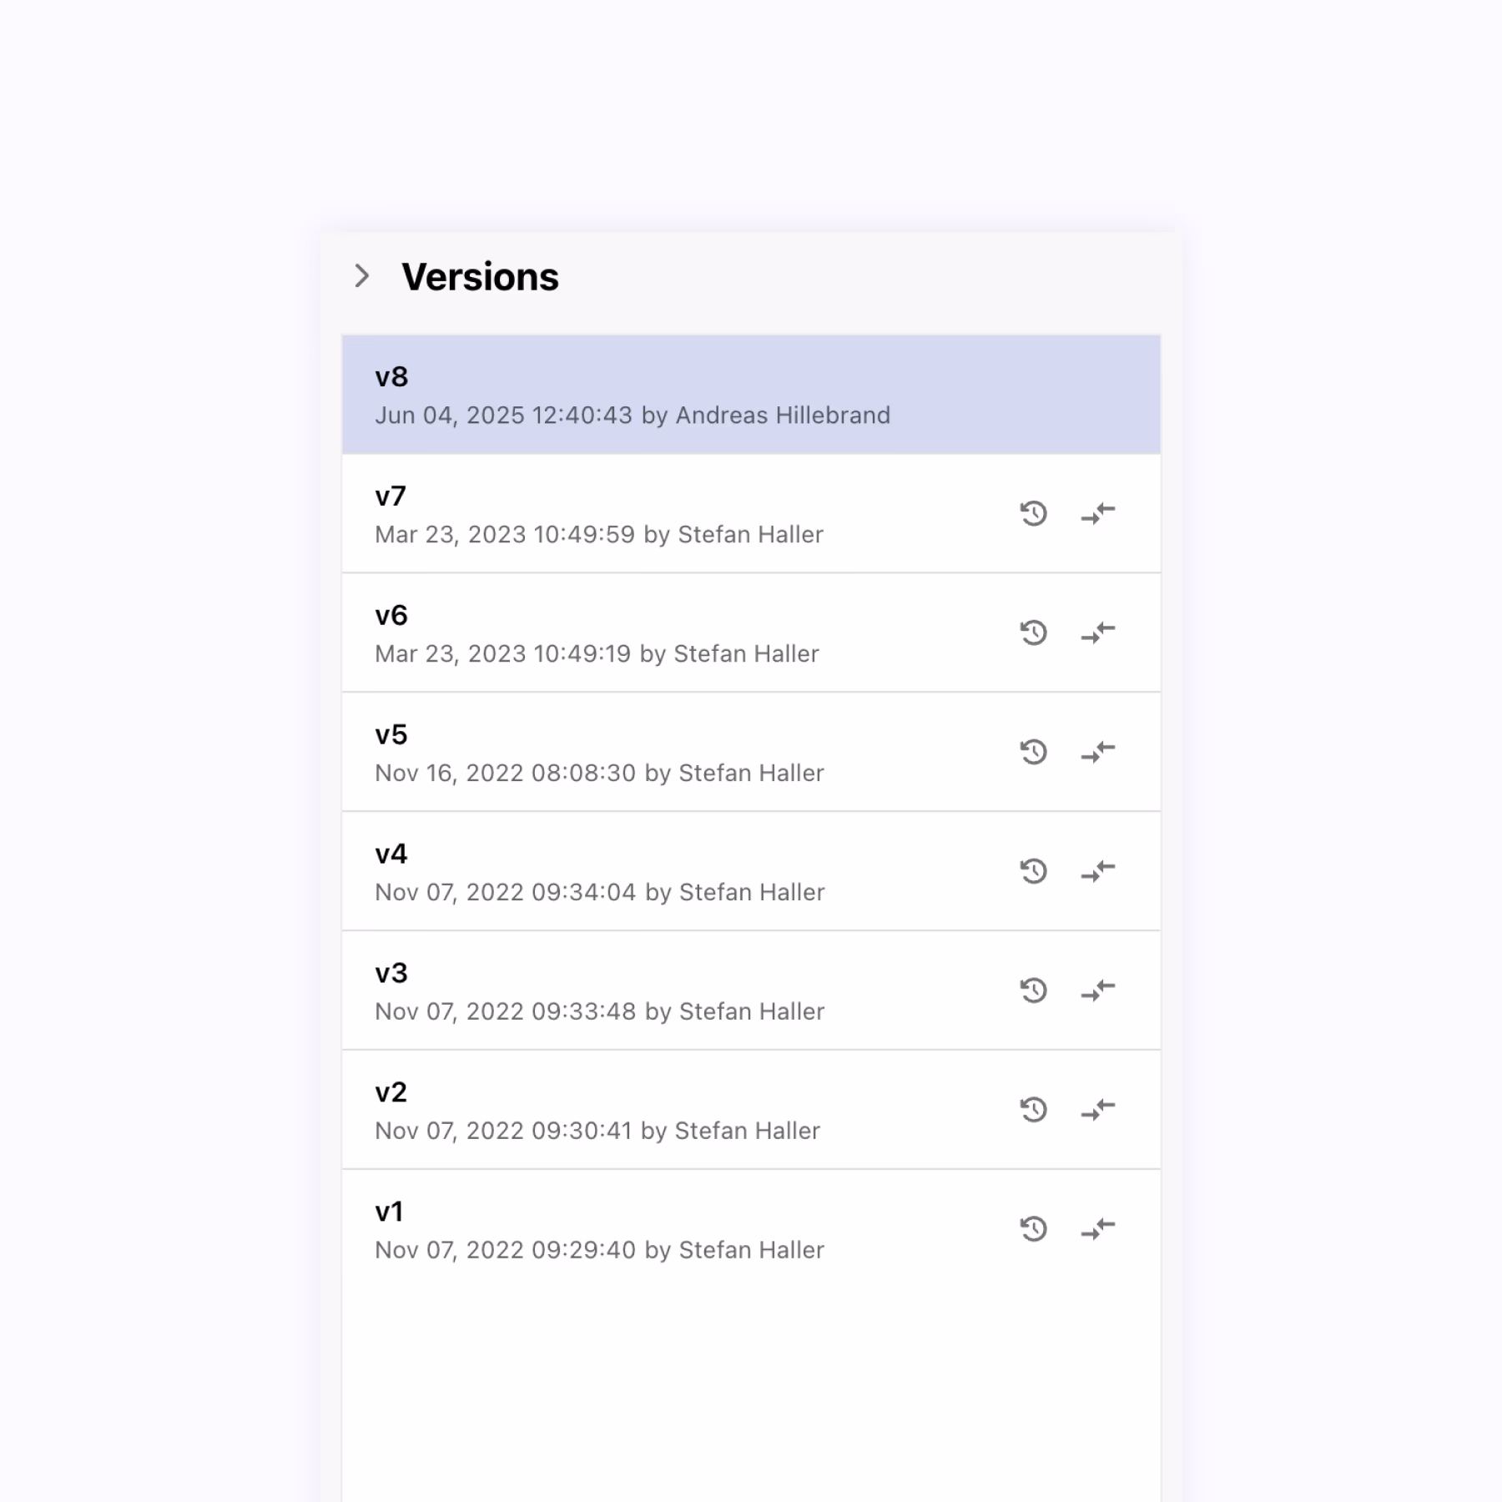Compare version v3 with current
Viewport: 1502px width, 1502px height.
(1098, 990)
